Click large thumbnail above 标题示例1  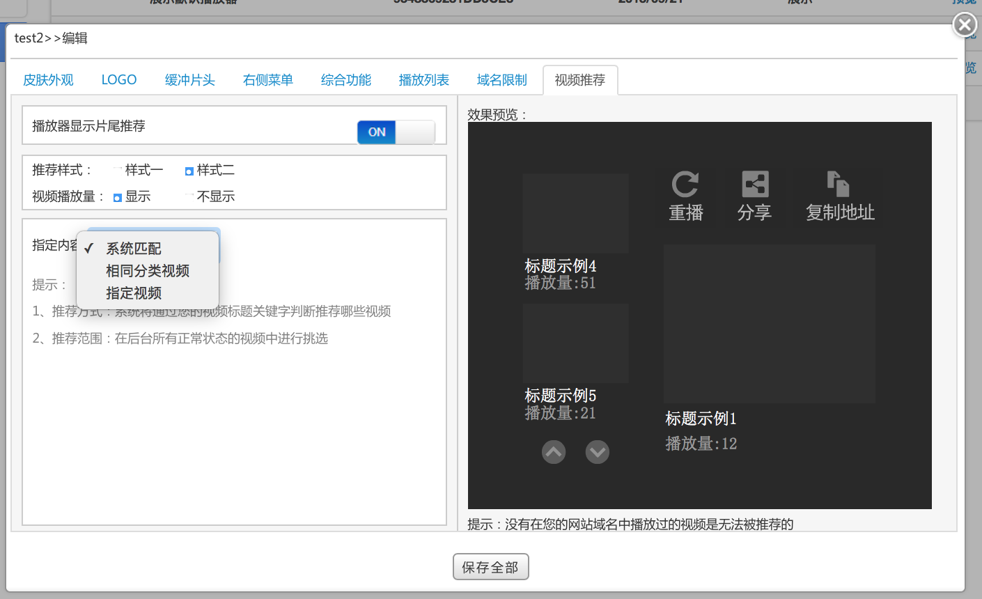pyautogui.click(x=770, y=324)
